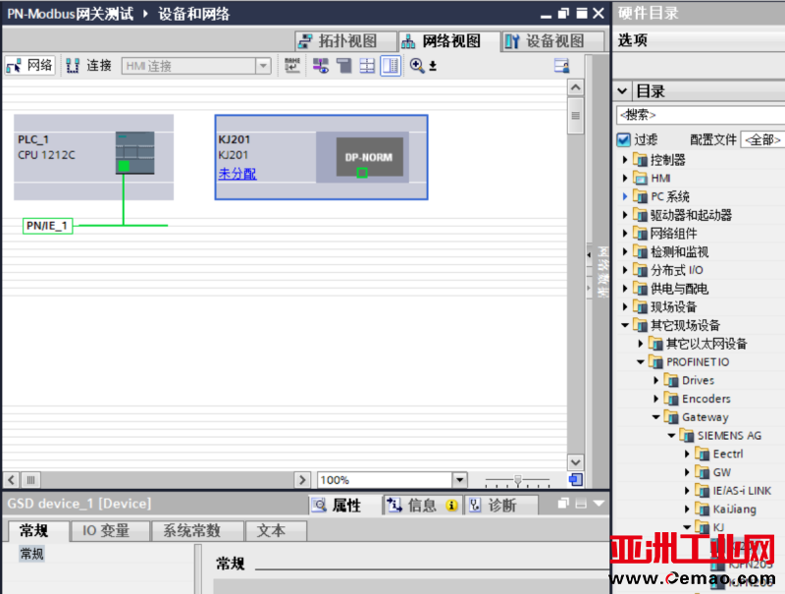Select the Encoders folder in catalog
The image size is (785, 594).
coord(706,399)
